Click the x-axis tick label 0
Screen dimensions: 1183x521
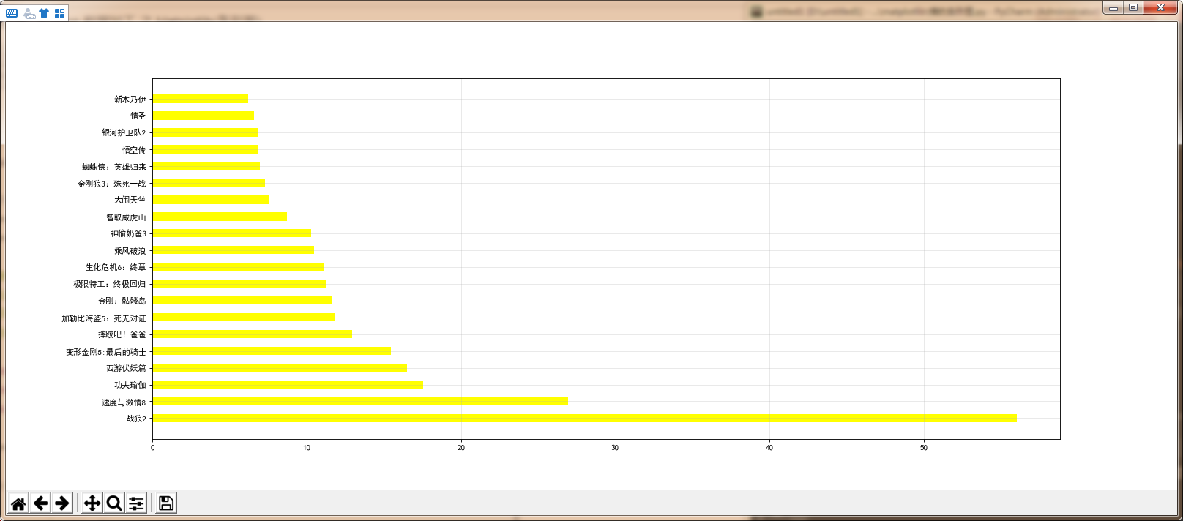pos(153,448)
